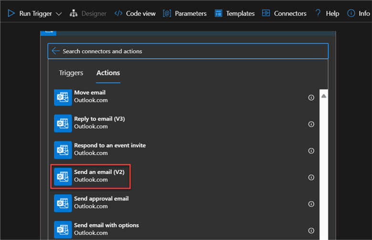Click the Help question mark icon
This screenshot has height=240, width=372.
[x=318, y=13]
